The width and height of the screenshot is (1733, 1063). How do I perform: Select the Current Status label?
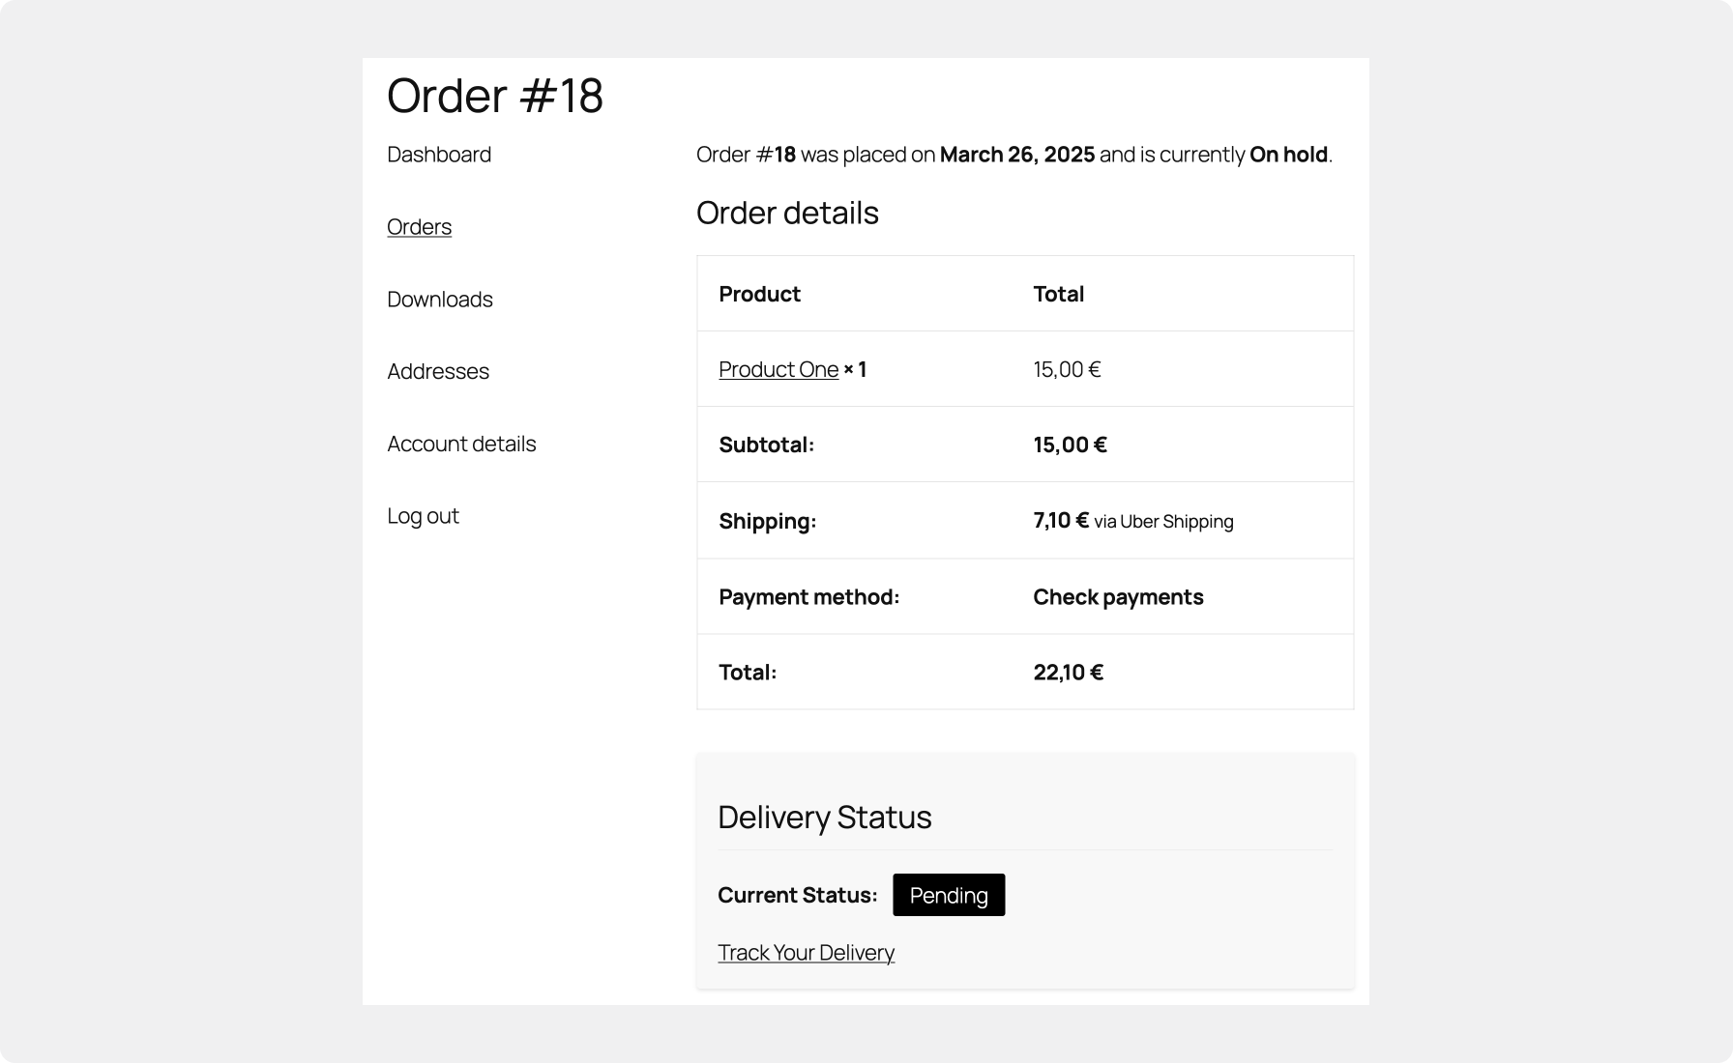tap(796, 895)
